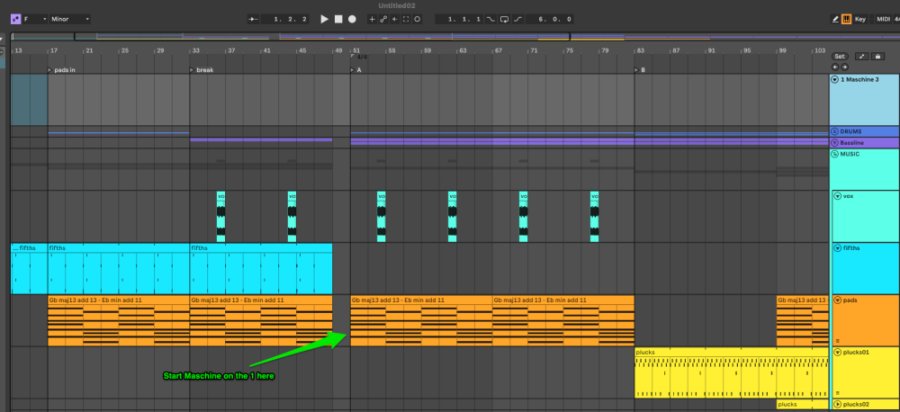The height and width of the screenshot is (412, 900).
Task: Open the root note F dropdown
Action: (x=34, y=19)
